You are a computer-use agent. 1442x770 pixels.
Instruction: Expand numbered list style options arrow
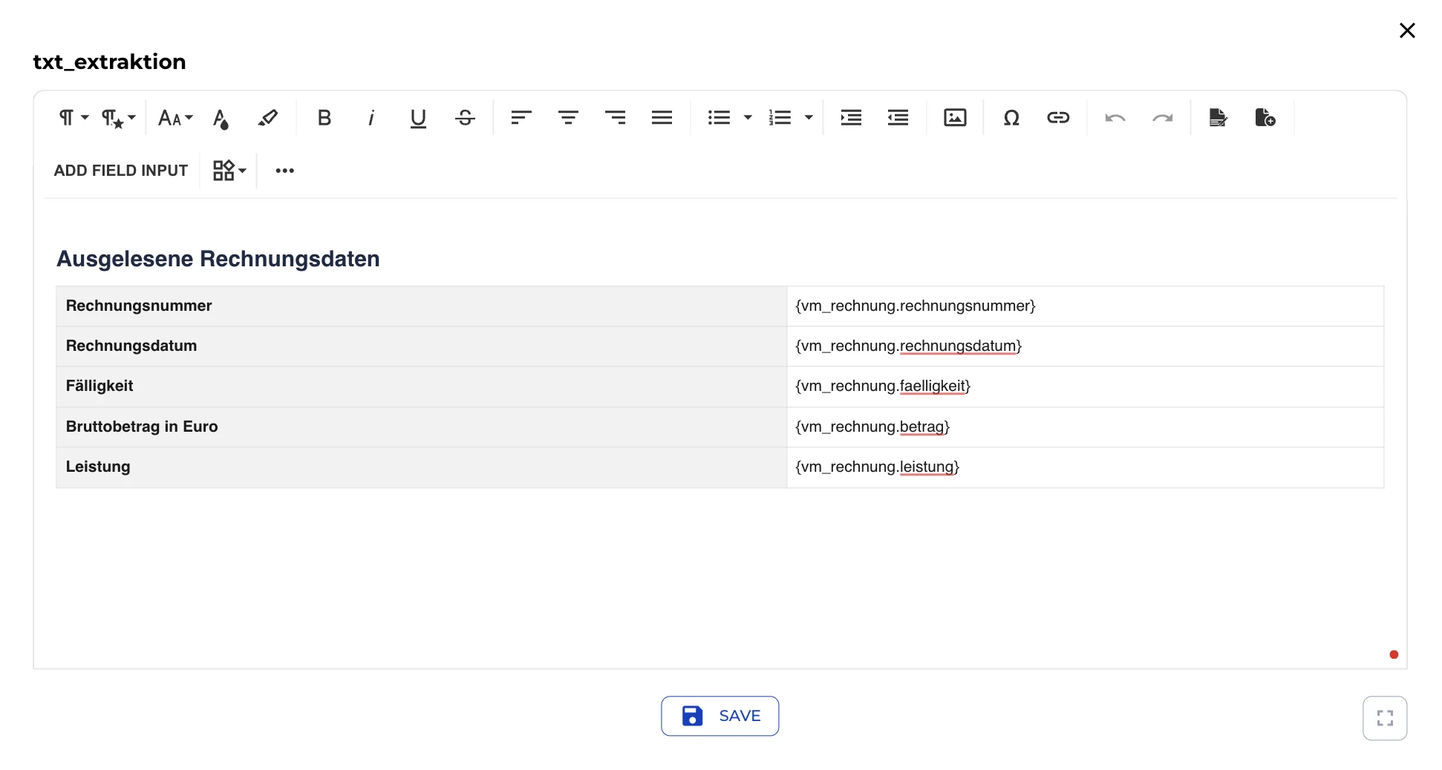(x=809, y=117)
